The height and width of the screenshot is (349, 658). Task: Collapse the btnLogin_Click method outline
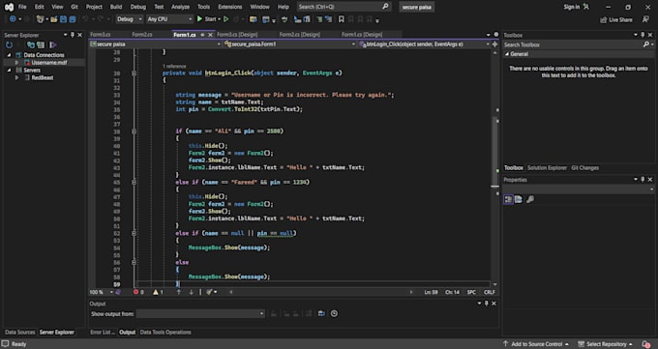pos(134,73)
